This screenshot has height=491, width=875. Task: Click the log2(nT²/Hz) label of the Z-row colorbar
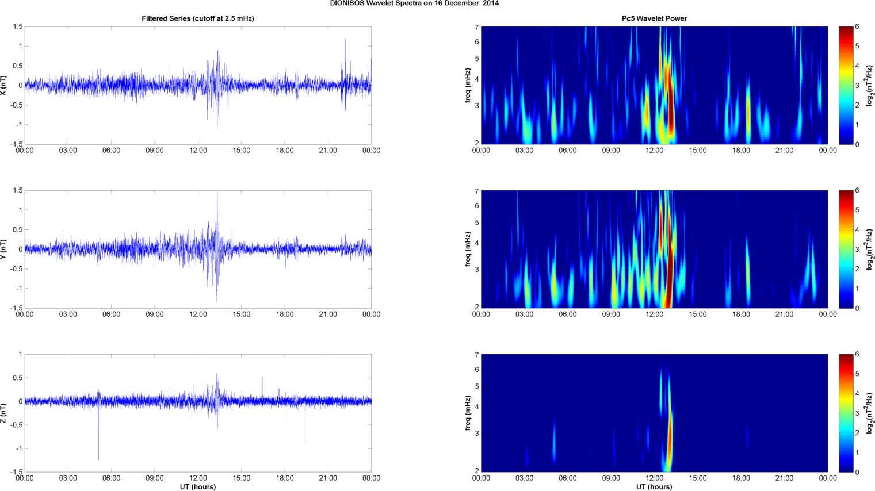point(870,413)
